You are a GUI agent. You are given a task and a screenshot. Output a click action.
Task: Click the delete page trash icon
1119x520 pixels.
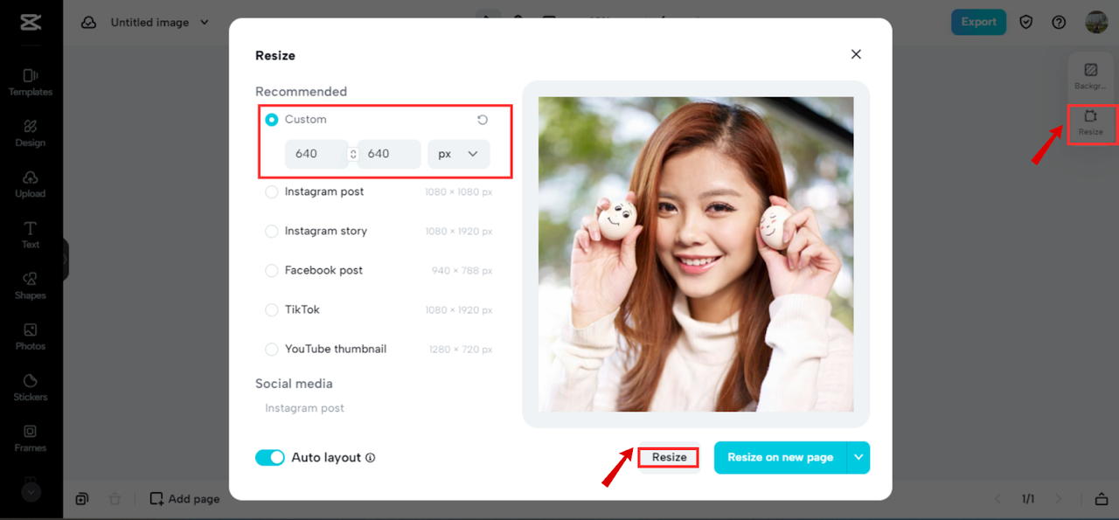[x=115, y=499]
